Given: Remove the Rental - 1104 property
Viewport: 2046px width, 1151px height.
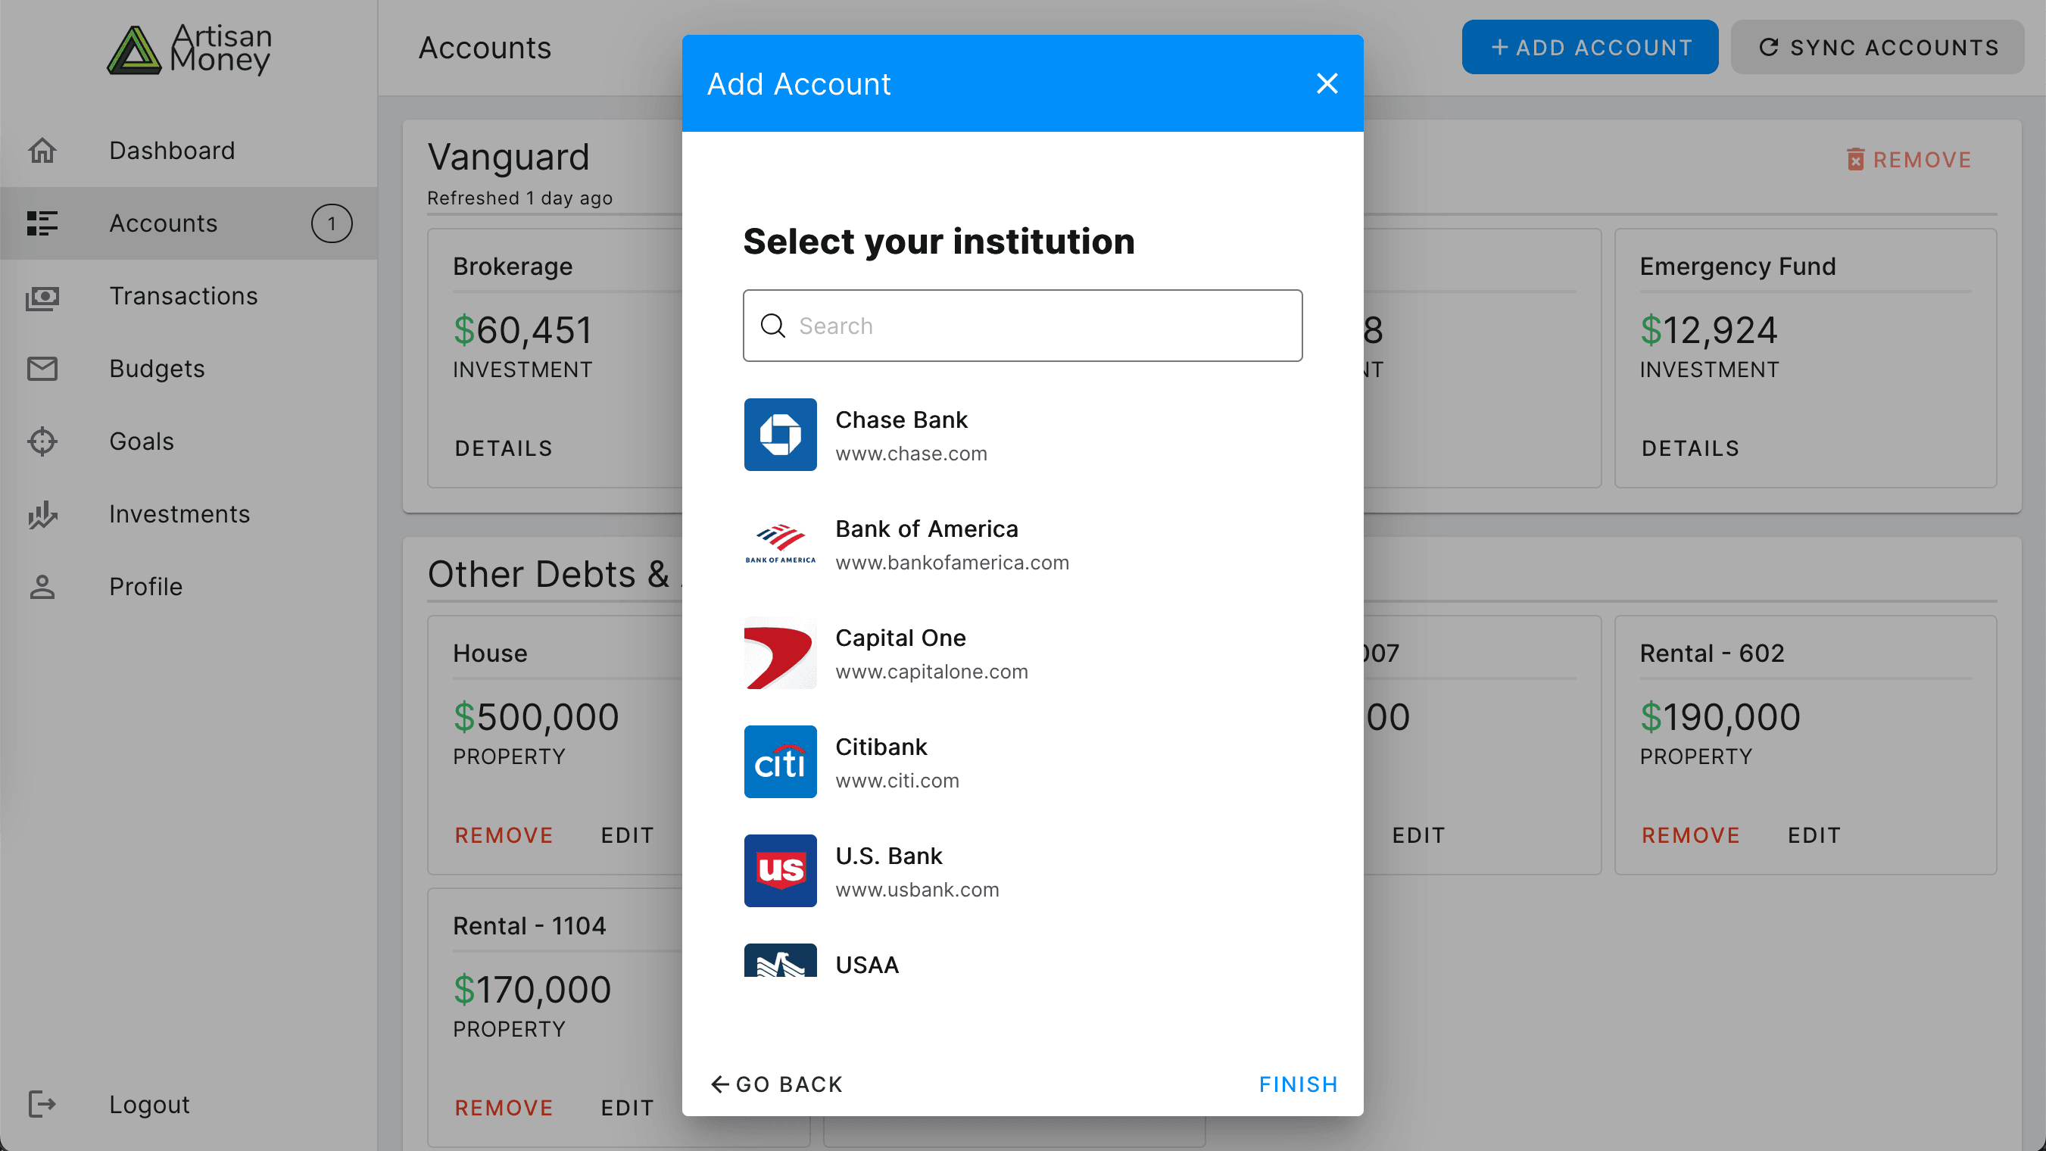Looking at the screenshot, I should tap(504, 1107).
